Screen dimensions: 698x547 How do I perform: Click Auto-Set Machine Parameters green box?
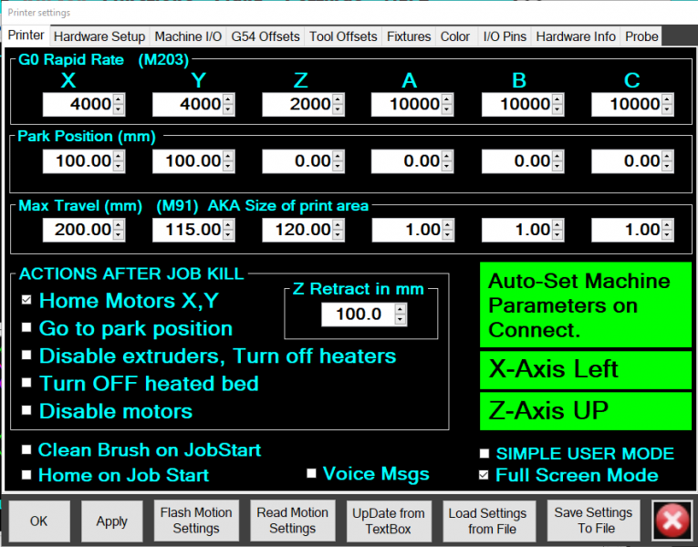point(585,304)
